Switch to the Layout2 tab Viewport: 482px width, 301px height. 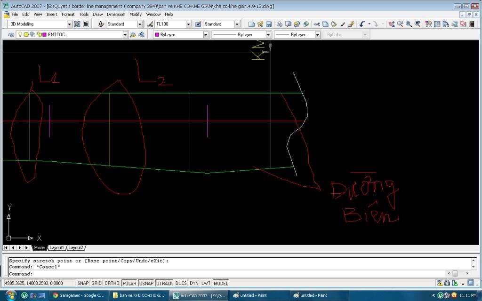(76, 247)
